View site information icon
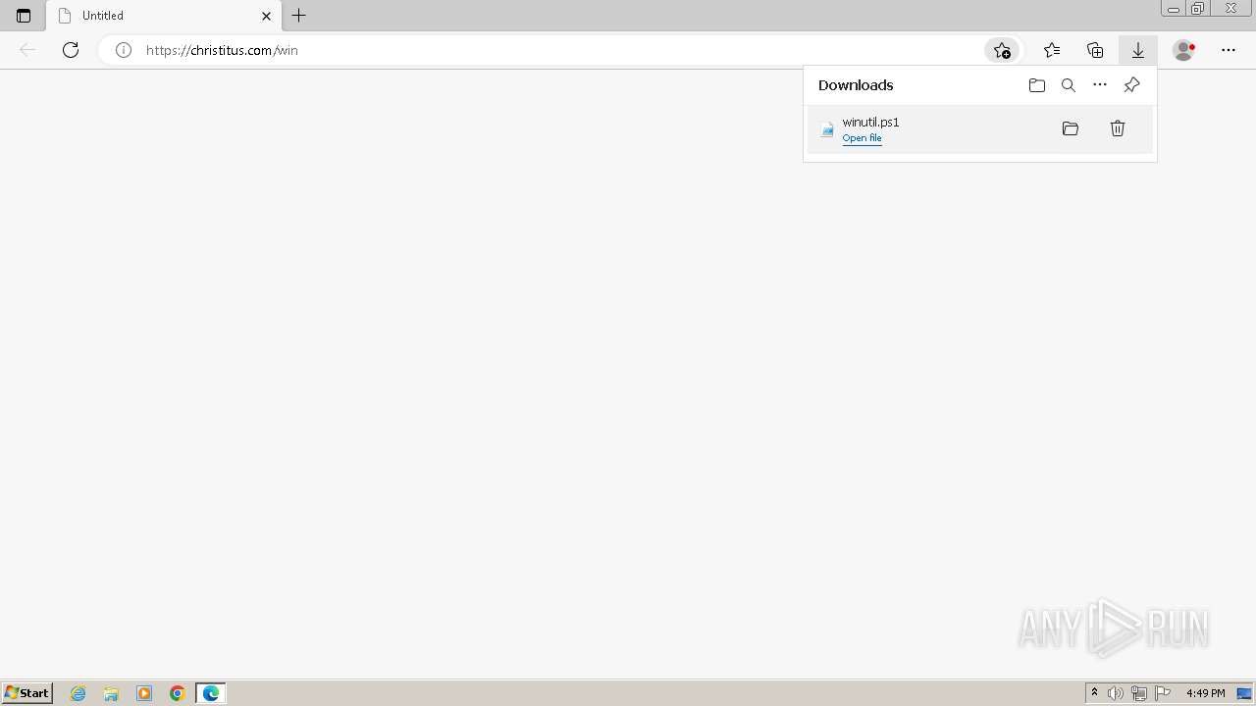The width and height of the screenshot is (1256, 706). coord(124,50)
